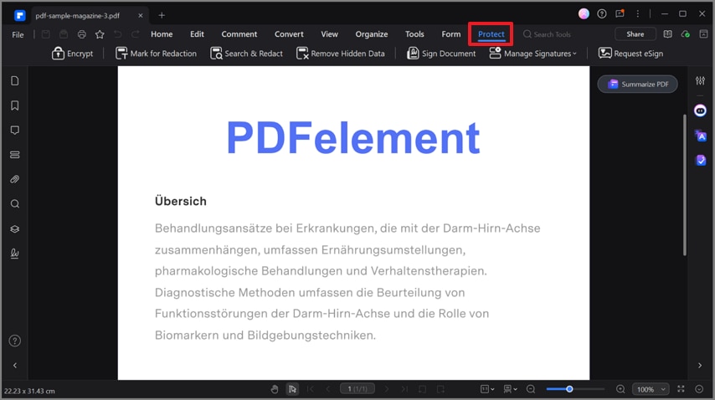Open the Search magnifier in left sidebar
Viewport: 715px width, 400px height.
click(x=14, y=203)
